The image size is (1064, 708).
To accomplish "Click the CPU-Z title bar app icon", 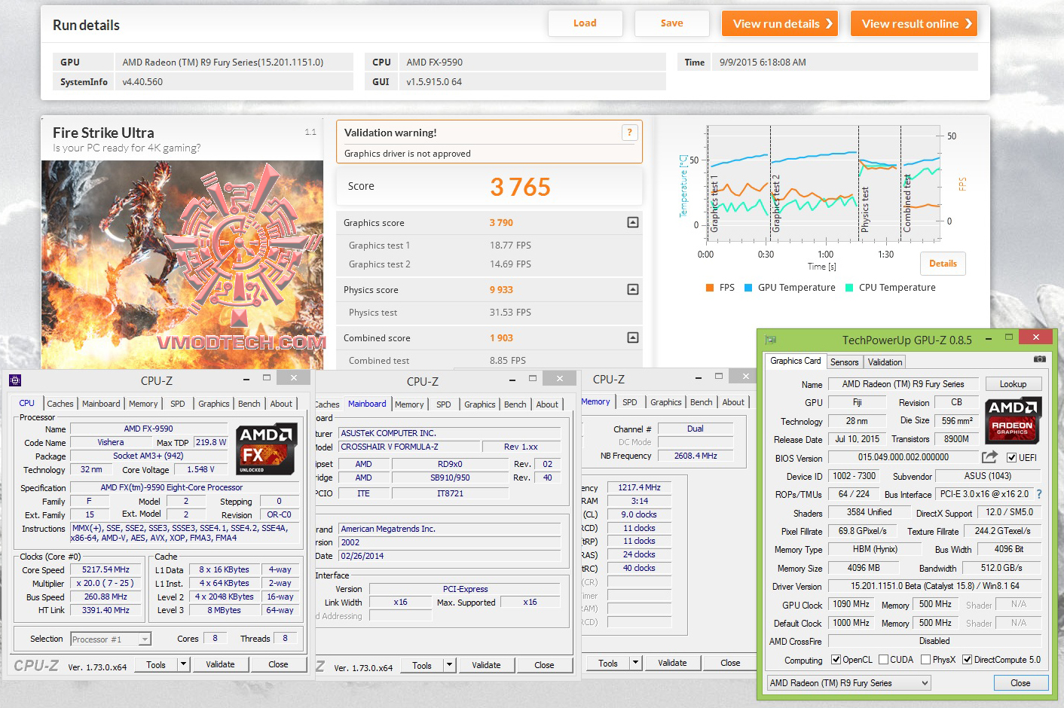I will point(15,380).
